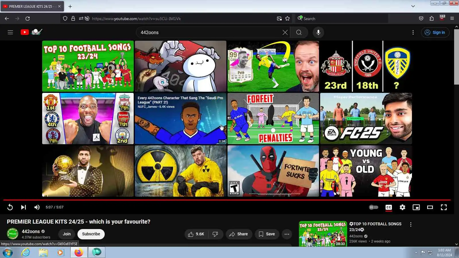Screen dimensions: 459x258
Task: Open a new browser tab
Action: (x=70, y=6)
